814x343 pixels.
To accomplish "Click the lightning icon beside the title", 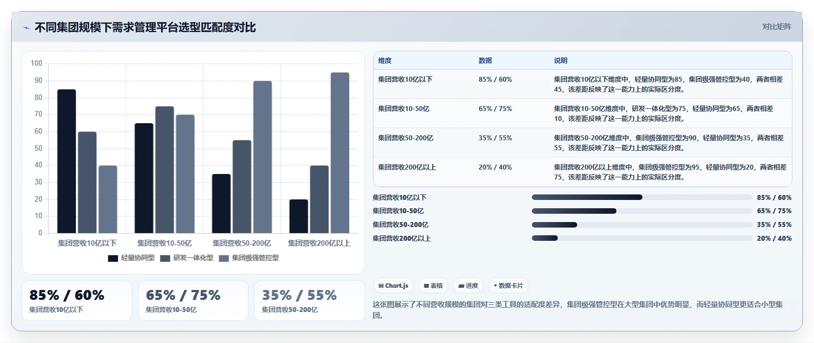I will tap(26, 28).
